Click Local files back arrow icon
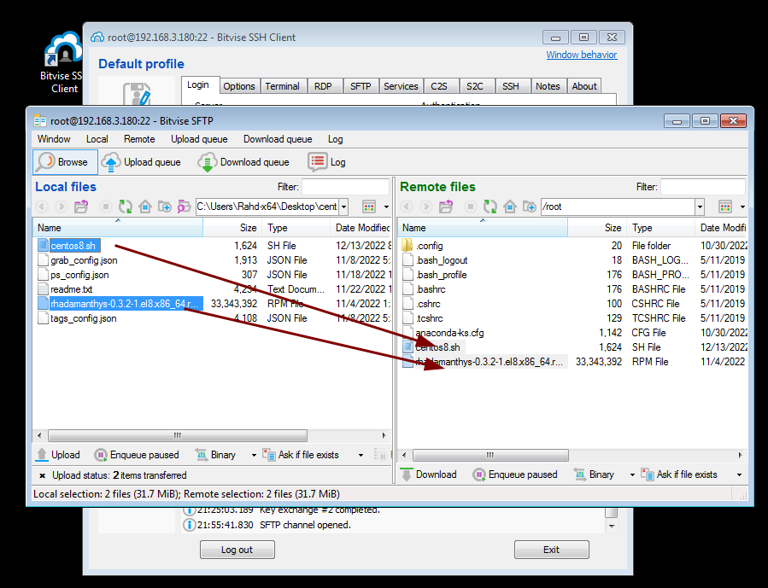 (x=42, y=207)
